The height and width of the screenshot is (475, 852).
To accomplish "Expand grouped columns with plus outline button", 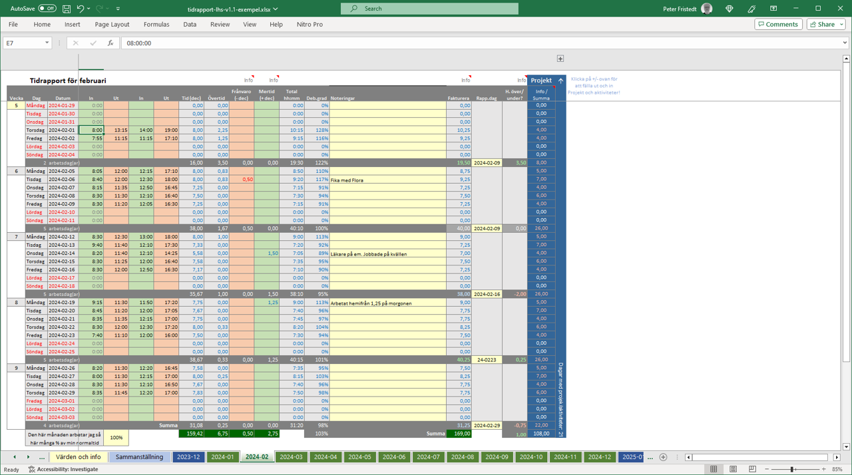I will tap(560, 59).
